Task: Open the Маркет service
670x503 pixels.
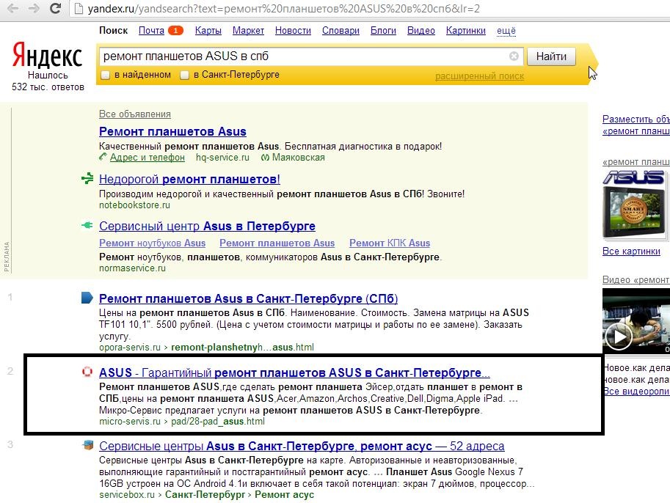Action: [x=248, y=31]
